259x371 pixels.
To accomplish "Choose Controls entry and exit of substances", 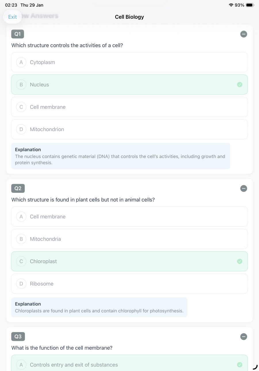I will point(129,363).
